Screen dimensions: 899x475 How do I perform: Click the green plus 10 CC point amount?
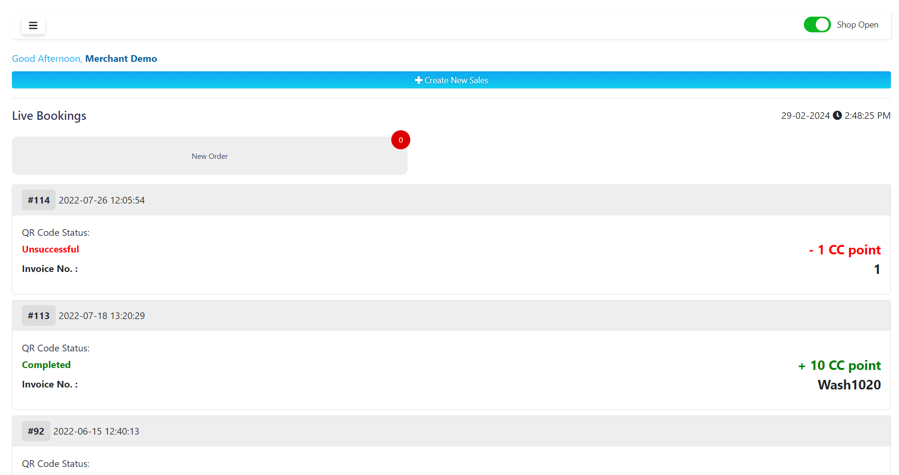(x=839, y=366)
